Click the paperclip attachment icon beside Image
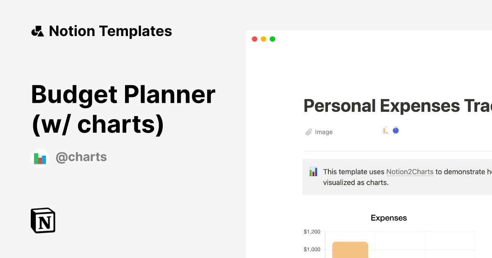 point(308,132)
